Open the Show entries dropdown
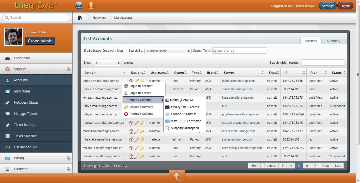The height and width of the screenshot is (183, 360). point(107,63)
